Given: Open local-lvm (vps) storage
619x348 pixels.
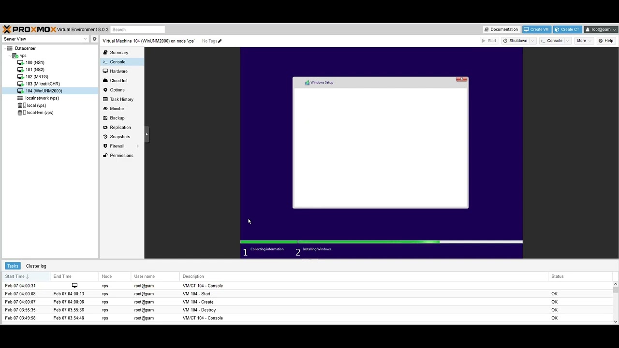Looking at the screenshot, I should point(40,113).
